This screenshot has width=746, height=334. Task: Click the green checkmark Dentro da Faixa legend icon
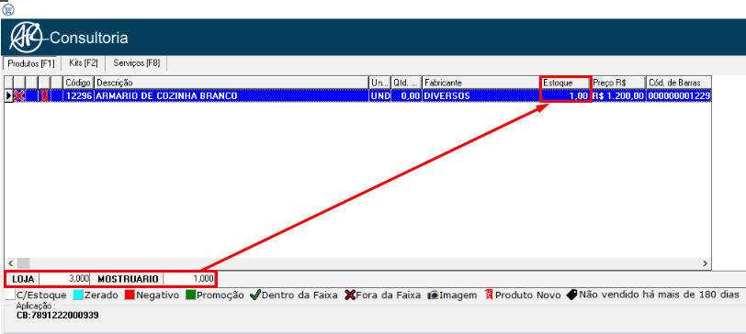tap(254, 295)
